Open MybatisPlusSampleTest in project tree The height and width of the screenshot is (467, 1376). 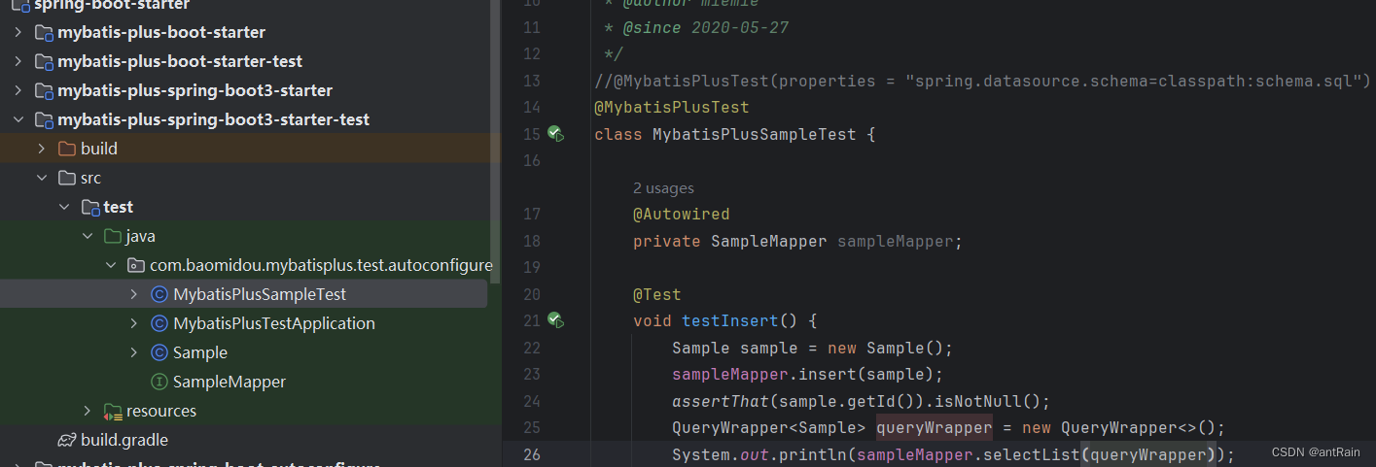coord(260,294)
